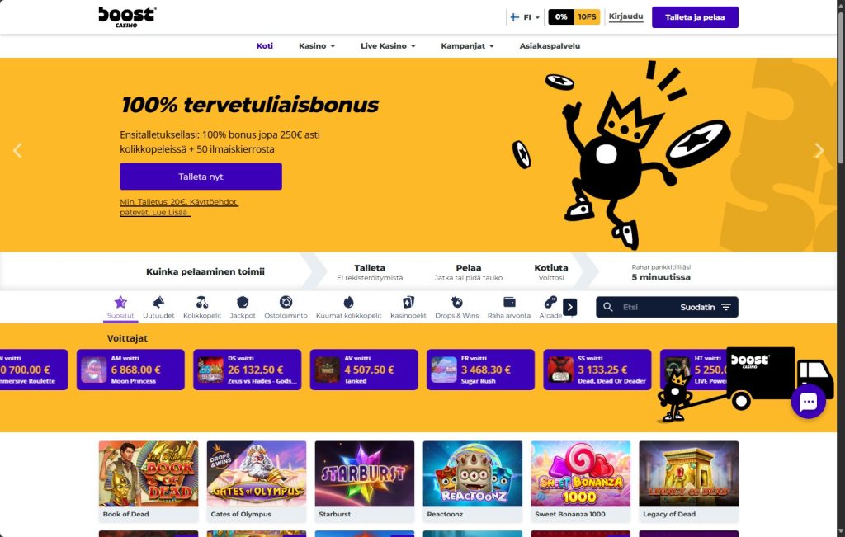The width and height of the screenshot is (845, 537).
Task: Choose the Kuumat kolikkopelit flame icon
Action: [x=349, y=302]
